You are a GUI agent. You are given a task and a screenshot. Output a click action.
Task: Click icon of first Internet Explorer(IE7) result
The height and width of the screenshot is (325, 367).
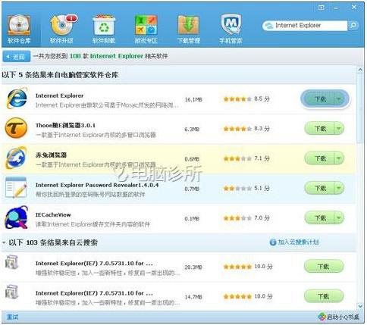[x=11, y=262]
